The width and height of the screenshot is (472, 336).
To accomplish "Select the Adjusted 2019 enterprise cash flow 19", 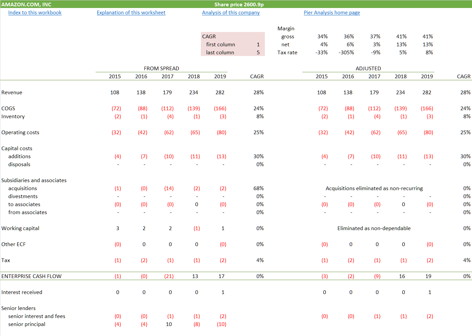I will pyautogui.click(x=428, y=276).
